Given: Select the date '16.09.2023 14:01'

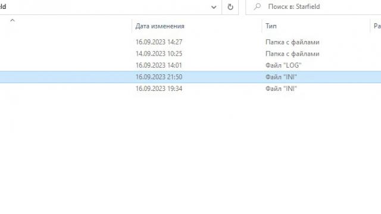Looking at the screenshot, I should 159,65.
